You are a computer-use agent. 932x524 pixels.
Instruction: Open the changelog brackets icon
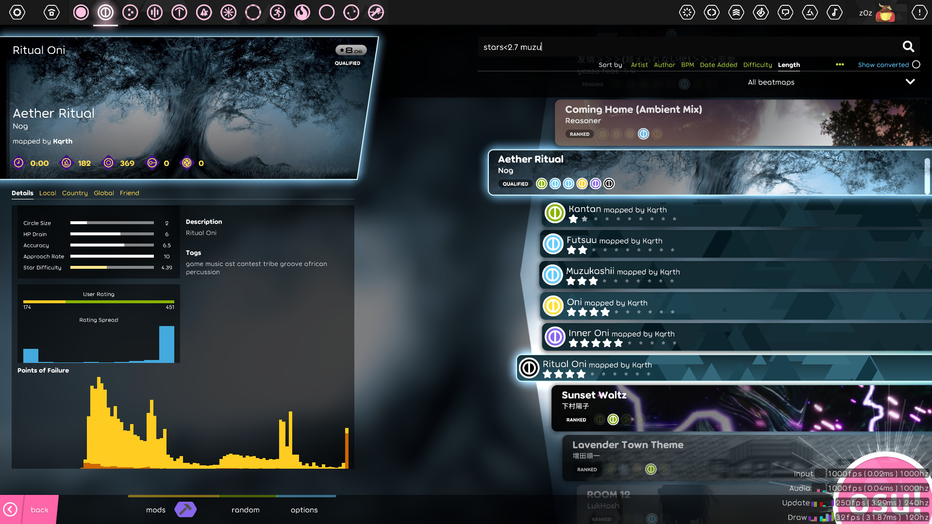712,12
